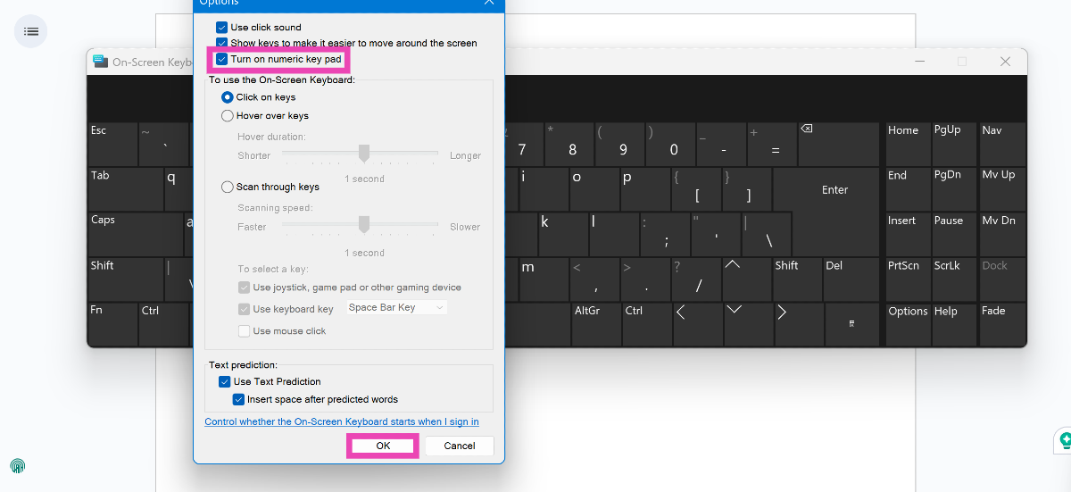Tap the forward slash question mark key
The width and height of the screenshot is (1071, 492).
tap(694, 279)
